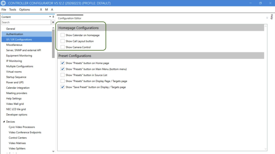Check Show Camera Control option

(63, 47)
